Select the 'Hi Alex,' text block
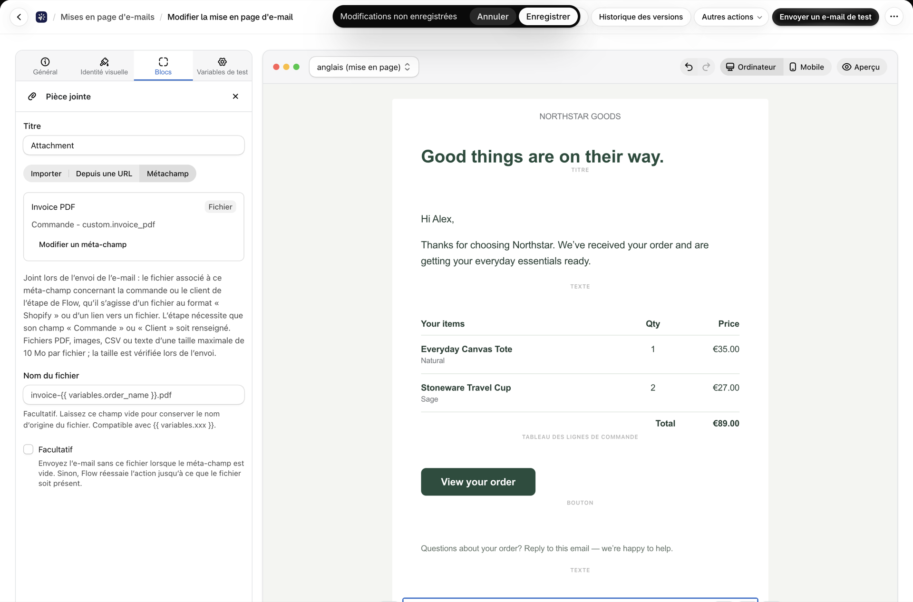 437,219
